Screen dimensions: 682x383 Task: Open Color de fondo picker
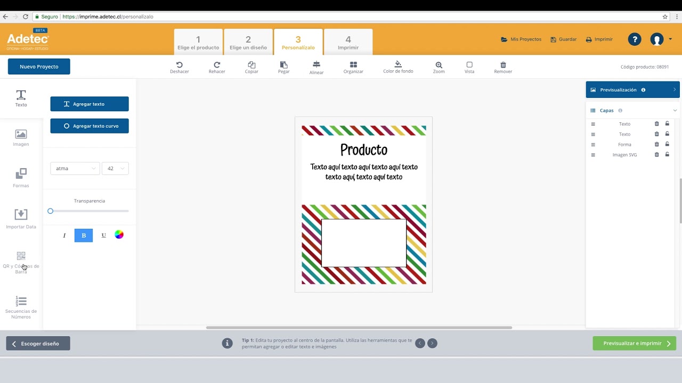tap(398, 68)
